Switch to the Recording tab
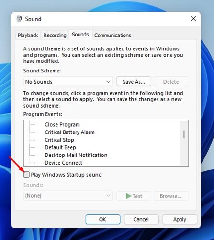This screenshot has height=240, width=214. (55, 35)
